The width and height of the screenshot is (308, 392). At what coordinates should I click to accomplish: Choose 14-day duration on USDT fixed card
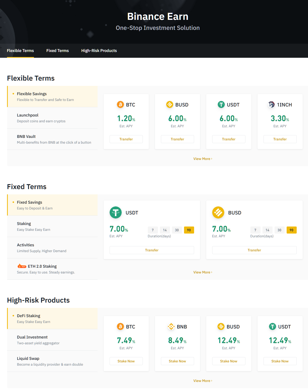click(x=165, y=230)
